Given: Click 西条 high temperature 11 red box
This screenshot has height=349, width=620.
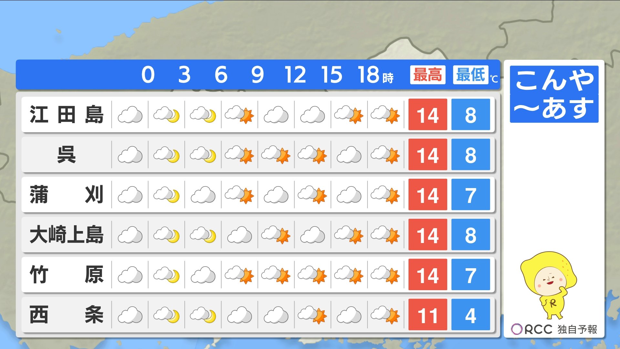Looking at the screenshot, I should click(x=428, y=315).
